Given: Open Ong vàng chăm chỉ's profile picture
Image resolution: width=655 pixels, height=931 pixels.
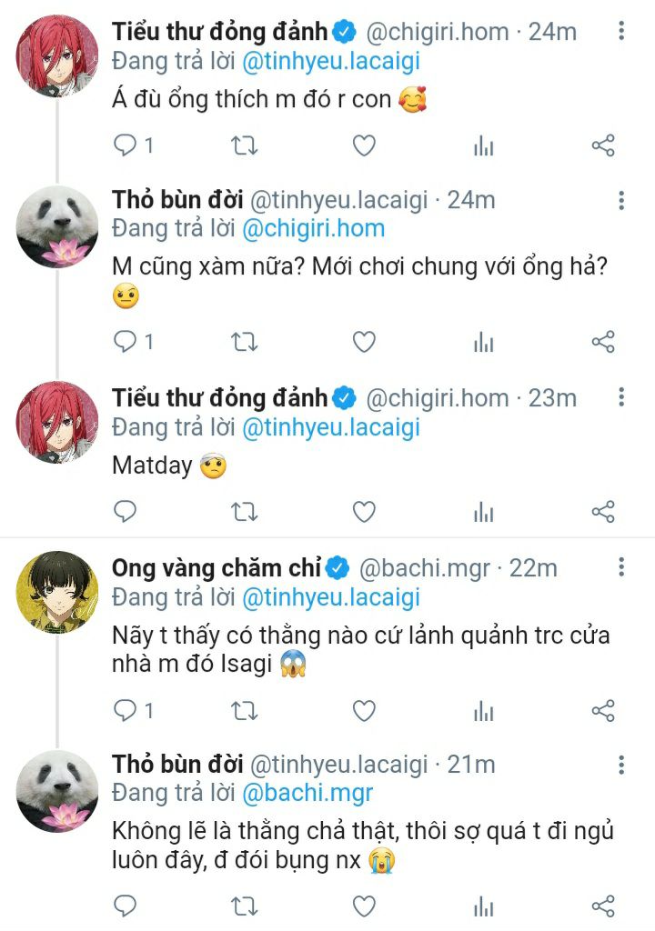Looking at the screenshot, I should click(x=57, y=592).
